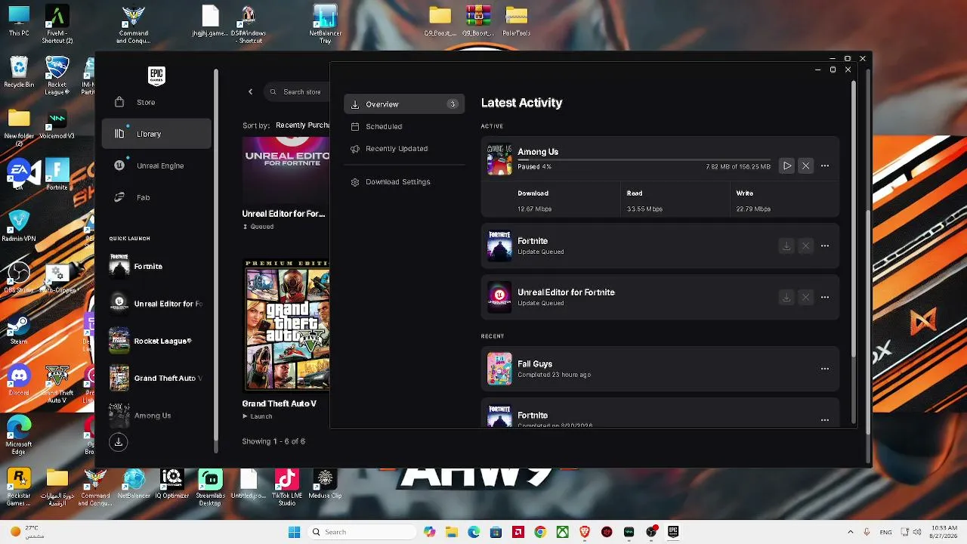
Task: Open downloads via sidebar download icon
Action: pyautogui.click(x=119, y=442)
